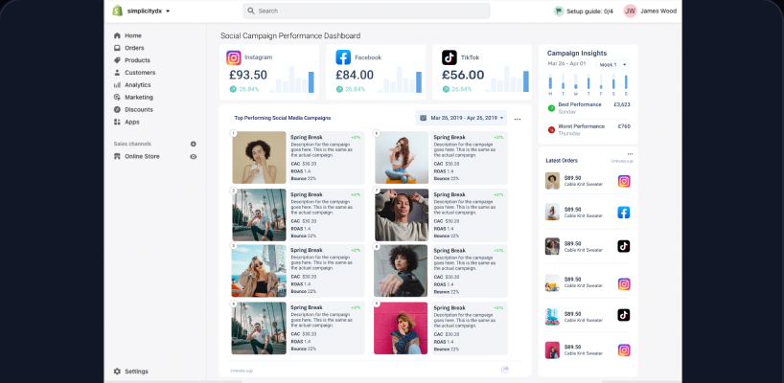Viewport: 784px width, 383px height.
Task: Click the Facebook card's mini bar chart
Action: pos(400,79)
